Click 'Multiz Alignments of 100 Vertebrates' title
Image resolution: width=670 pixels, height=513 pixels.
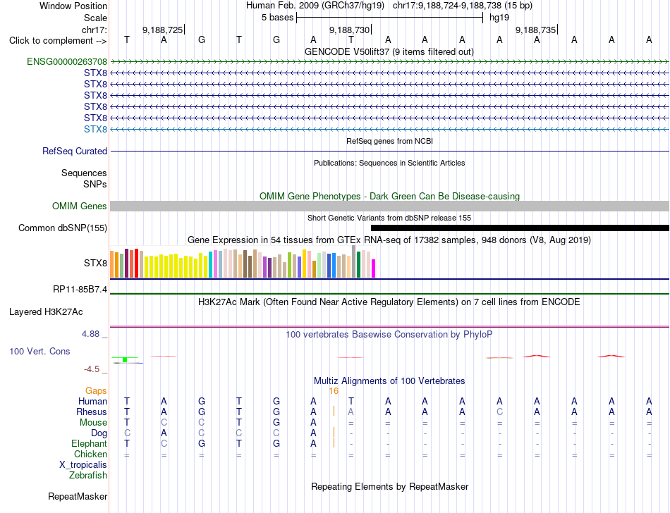coord(389,381)
